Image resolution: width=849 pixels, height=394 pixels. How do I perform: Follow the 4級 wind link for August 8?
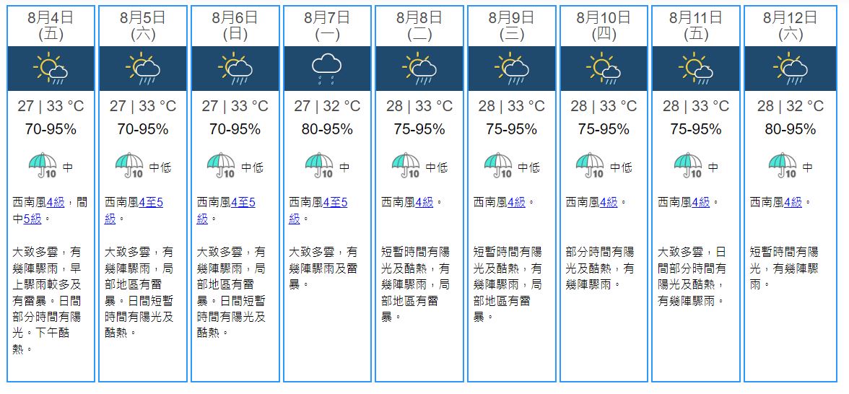pyautogui.click(x=425, y=203)
